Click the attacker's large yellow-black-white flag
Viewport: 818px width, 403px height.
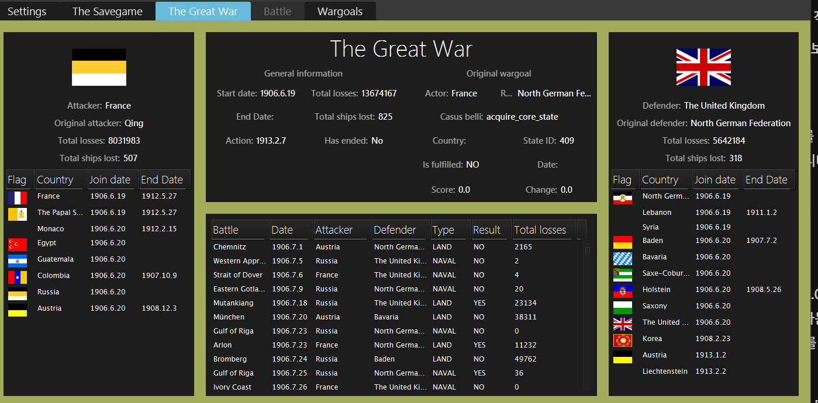click(99, 68)
